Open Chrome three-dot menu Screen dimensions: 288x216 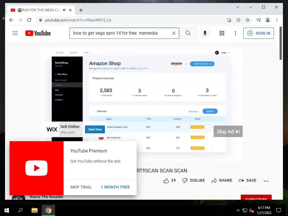[277, 20]
